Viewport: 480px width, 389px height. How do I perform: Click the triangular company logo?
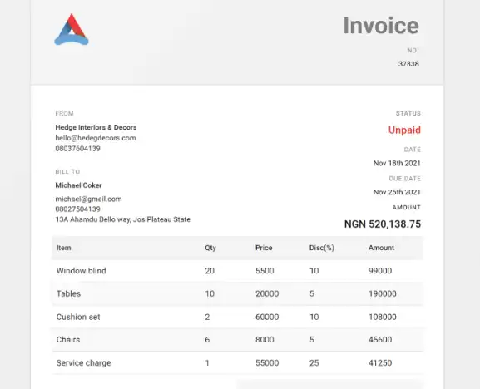pyautogui.click(x=72, y=30)
